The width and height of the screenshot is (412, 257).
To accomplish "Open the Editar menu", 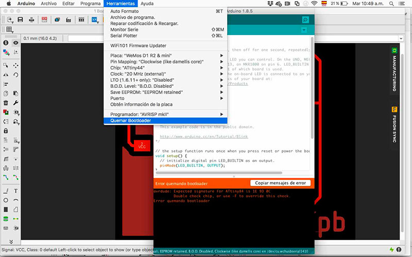I will 68,4.
